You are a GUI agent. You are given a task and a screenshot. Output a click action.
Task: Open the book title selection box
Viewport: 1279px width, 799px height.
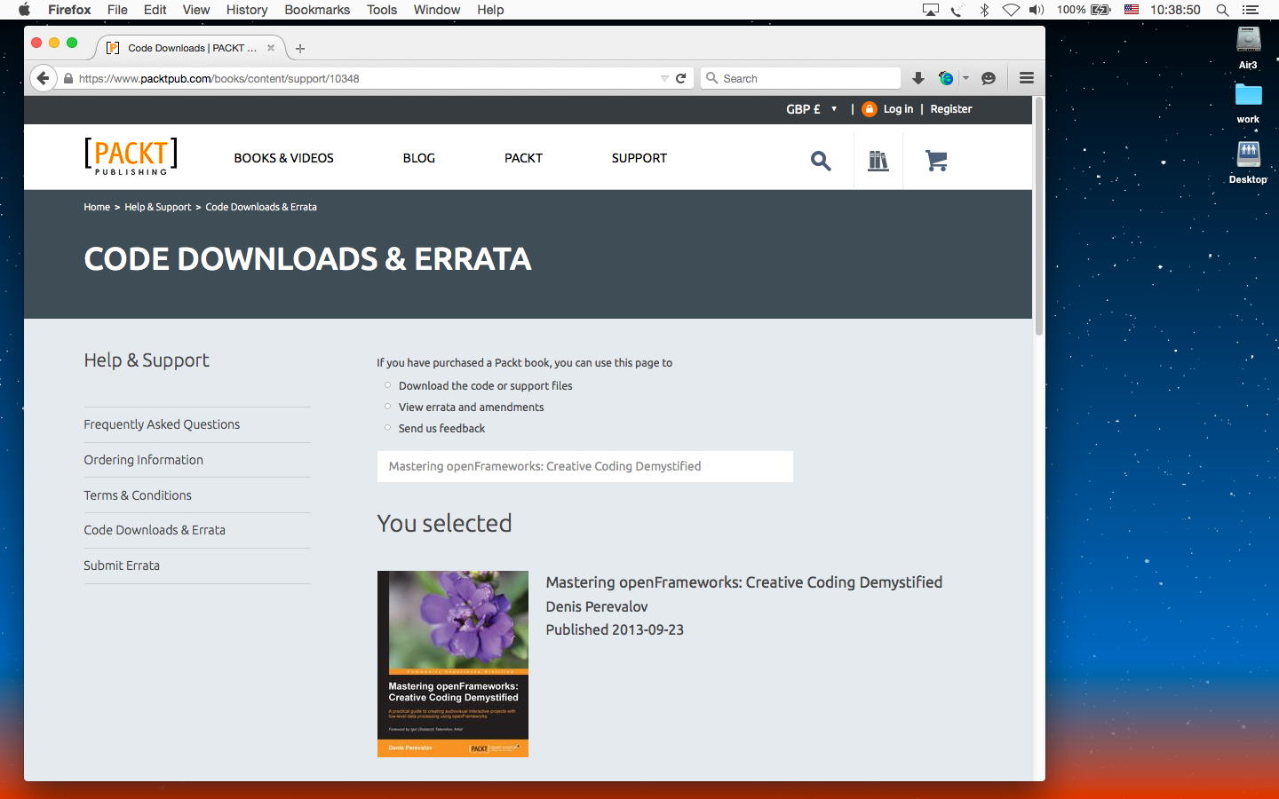pos(585,466)
